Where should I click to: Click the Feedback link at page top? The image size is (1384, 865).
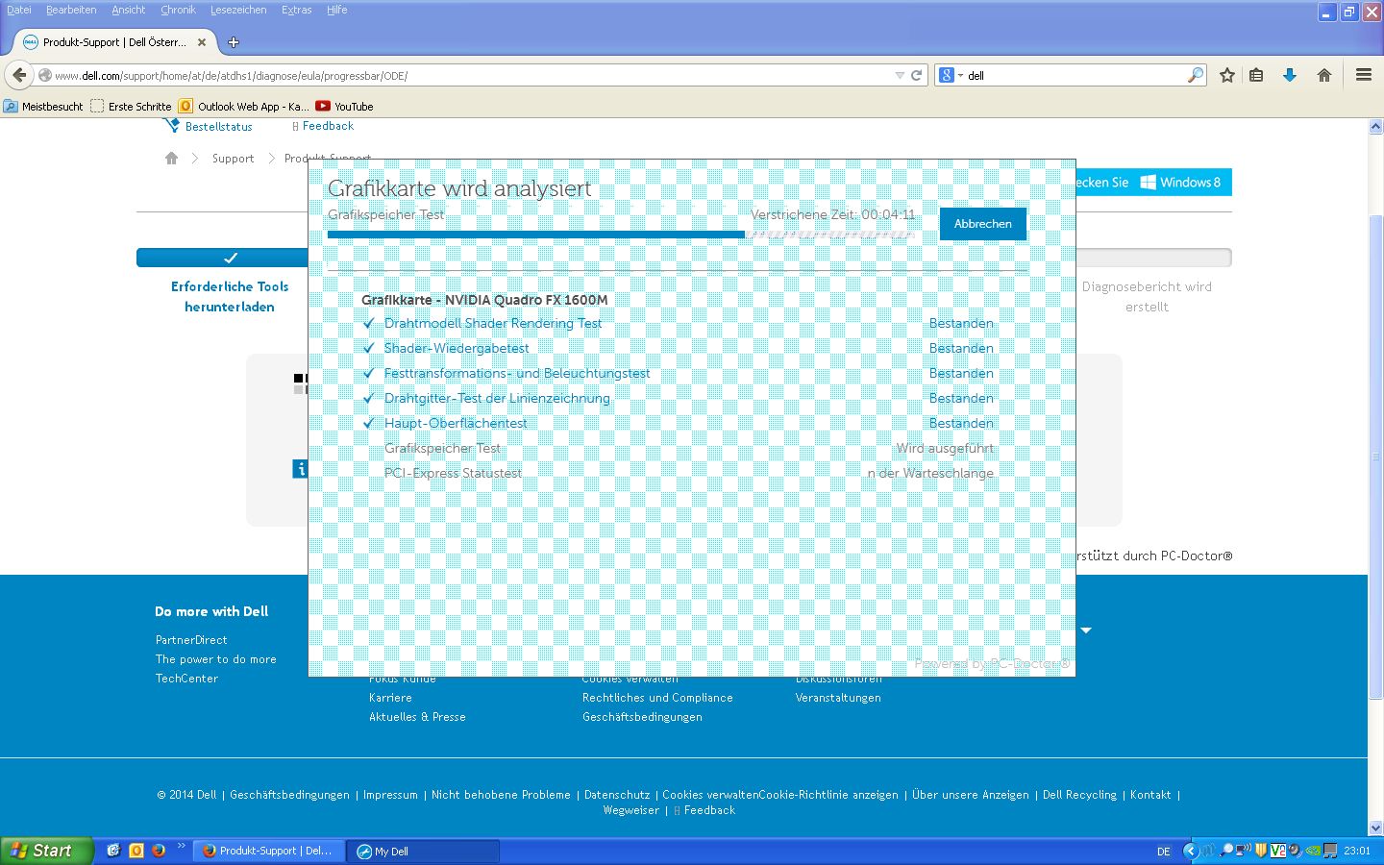tap(328, 126)
